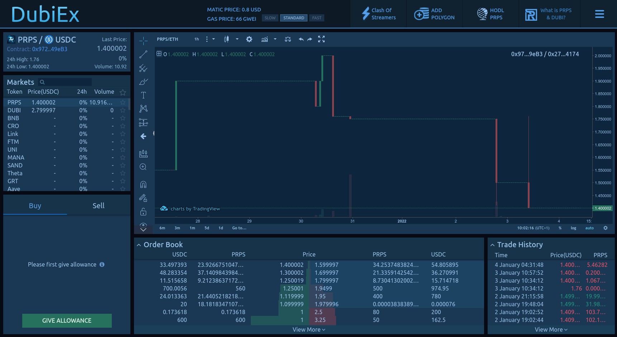The height and width of the screenshot is (337, 617).
Task: Select the pitchfork drawing tool
Action: click(143, 68)
